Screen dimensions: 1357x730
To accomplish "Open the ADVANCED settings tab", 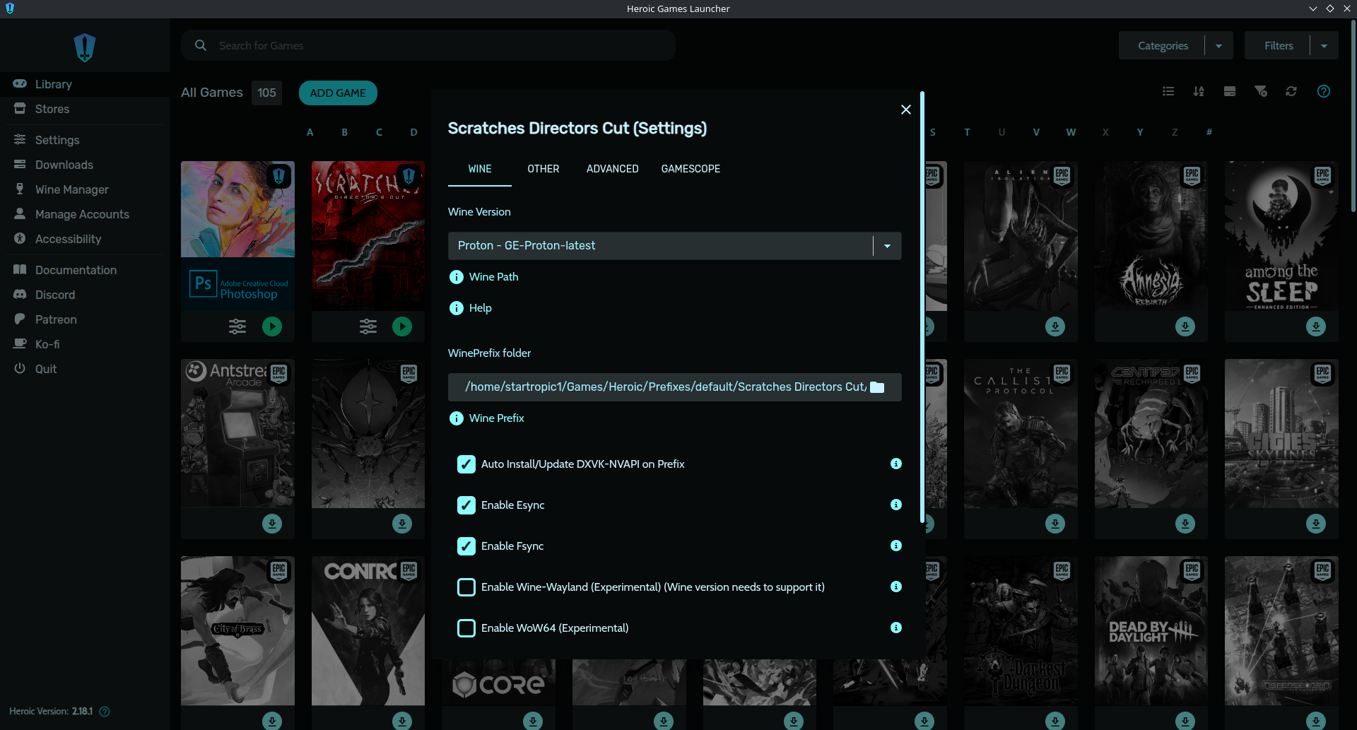I will pos(612,169).
